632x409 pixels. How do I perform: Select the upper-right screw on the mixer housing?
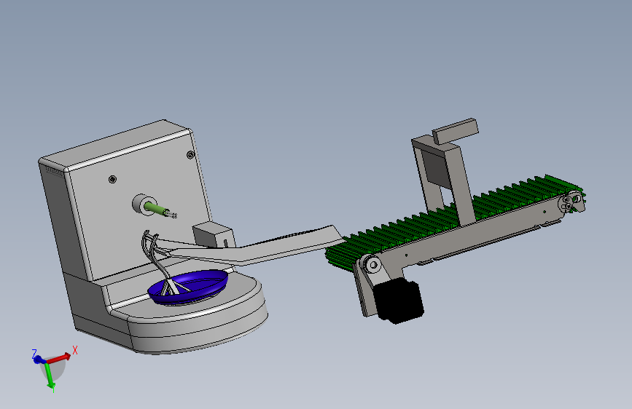(x=191, y=154)
